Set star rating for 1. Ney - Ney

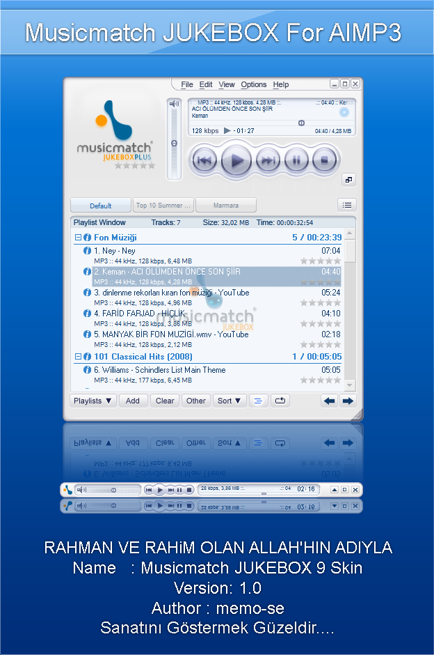[x=321, y=261]
